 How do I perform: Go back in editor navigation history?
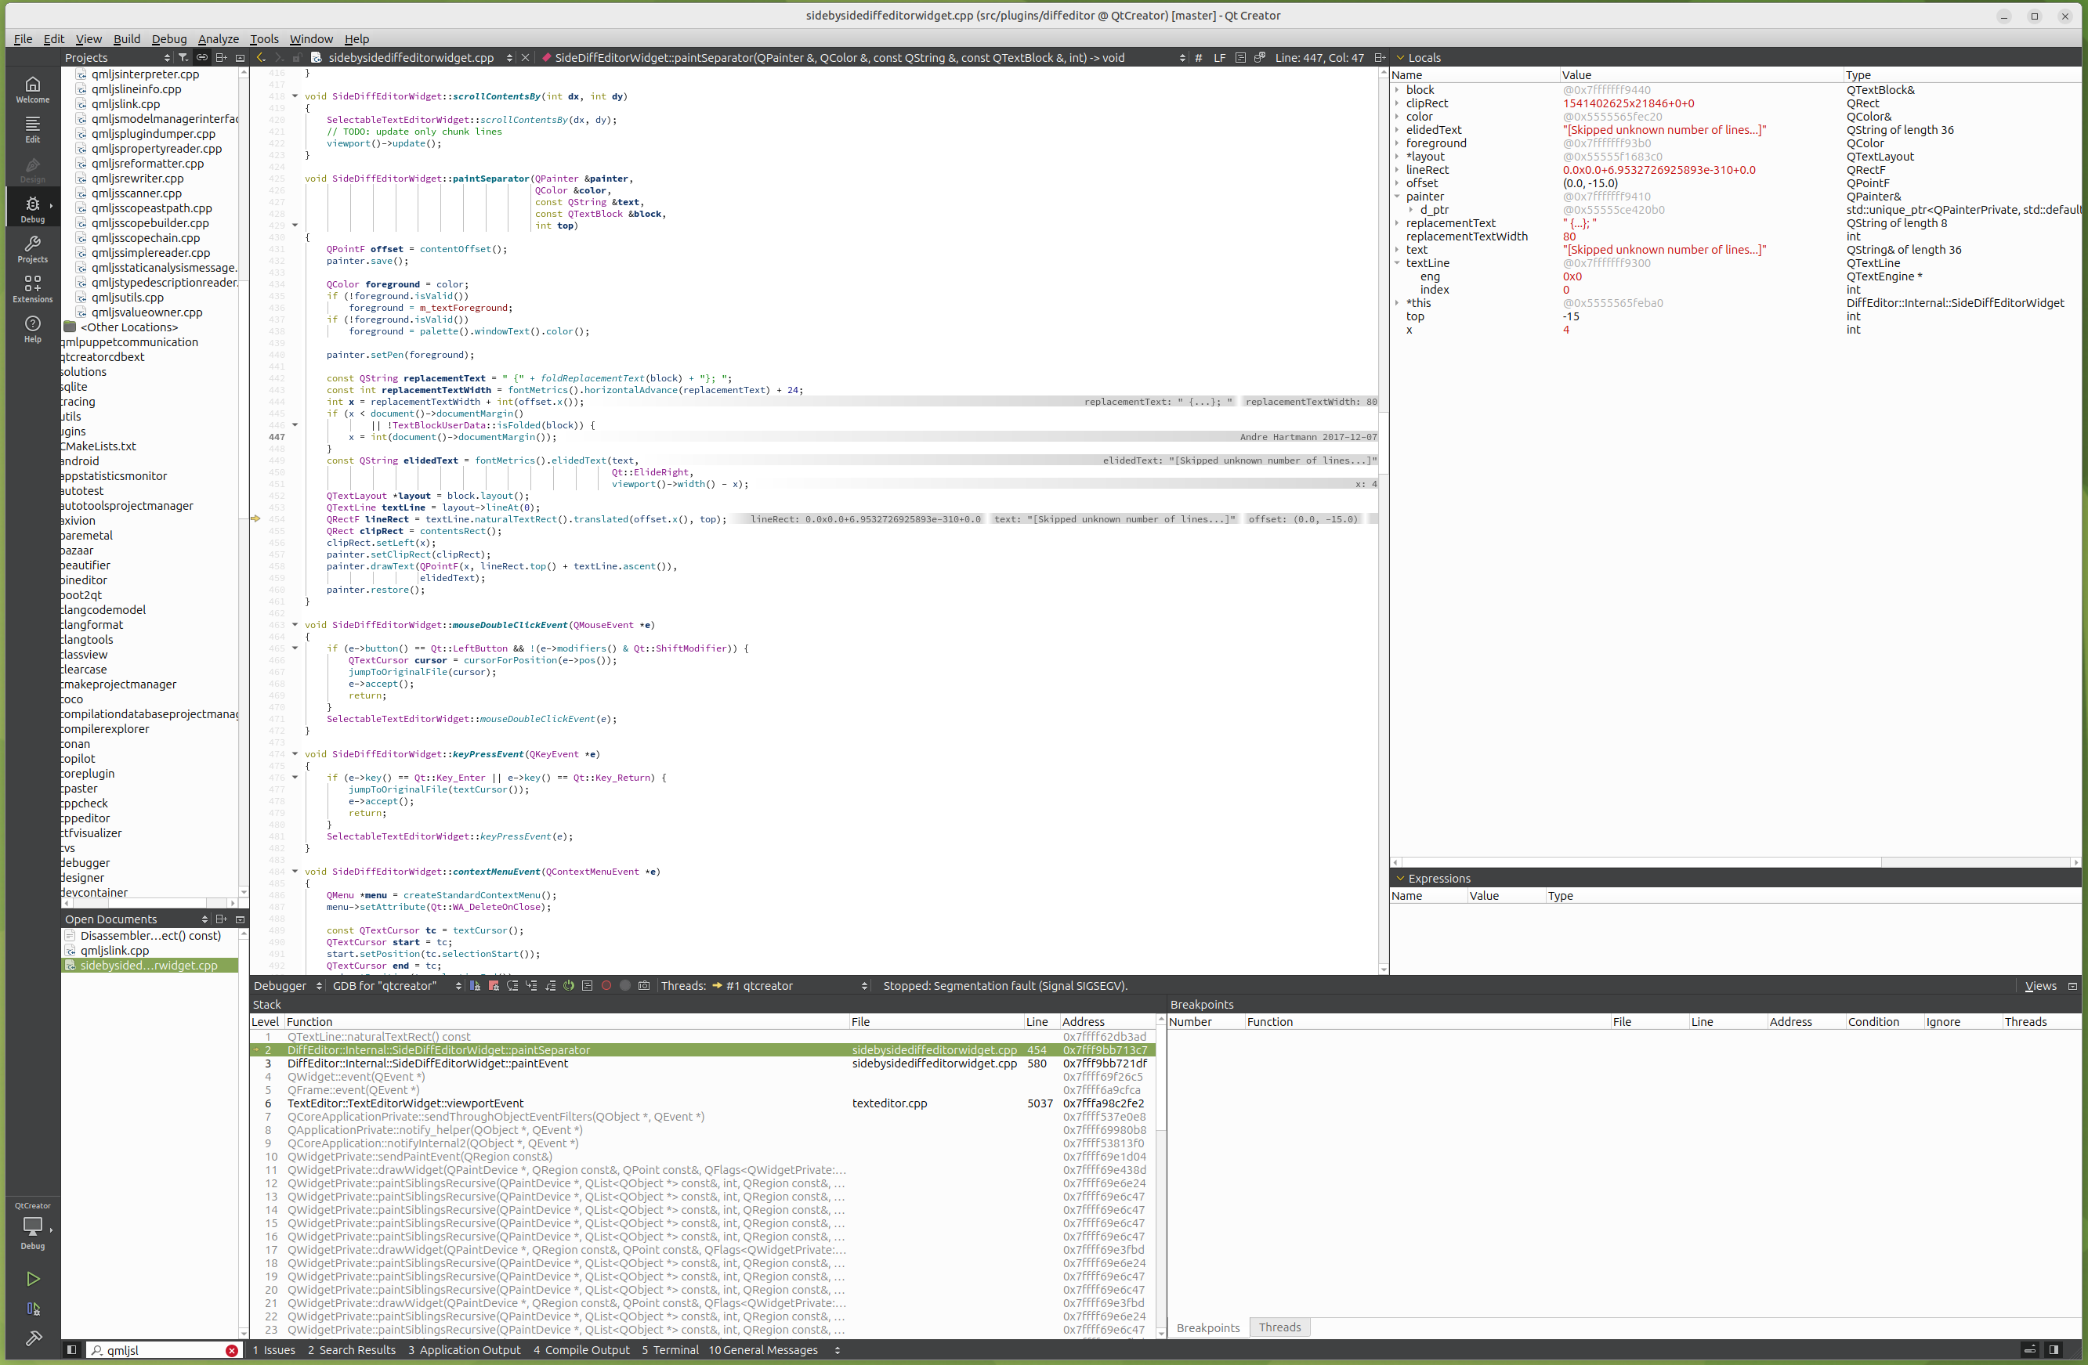tap(261, 58)
